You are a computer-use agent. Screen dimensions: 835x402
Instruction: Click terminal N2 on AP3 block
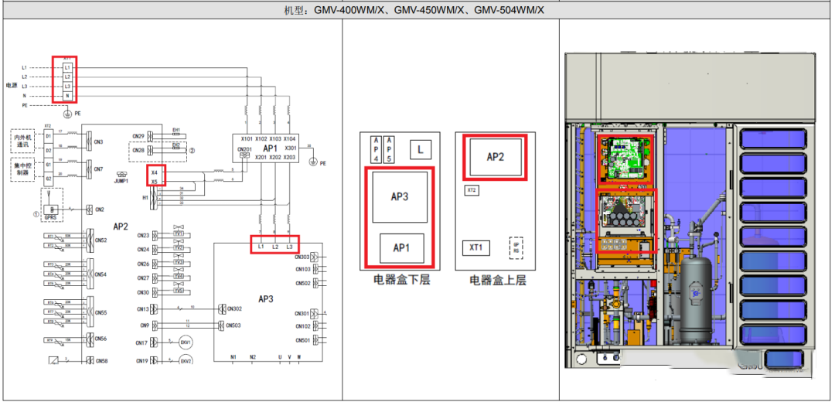tap(253, 356)
